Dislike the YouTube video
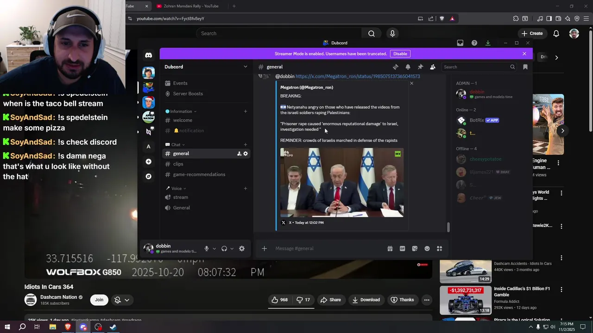This screenshot has height=333, width=593. [x=303, y=300]
